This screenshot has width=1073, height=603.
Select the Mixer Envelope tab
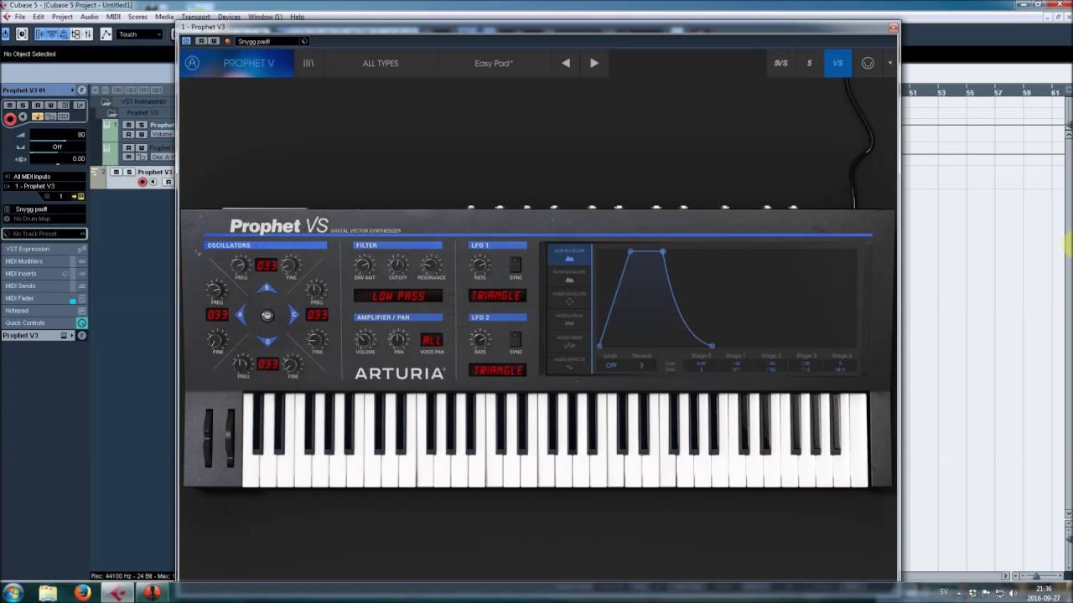click(x=569, y=298)
